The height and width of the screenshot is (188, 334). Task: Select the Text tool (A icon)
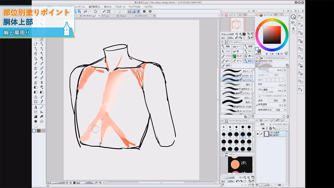click(x=35, y=107)
